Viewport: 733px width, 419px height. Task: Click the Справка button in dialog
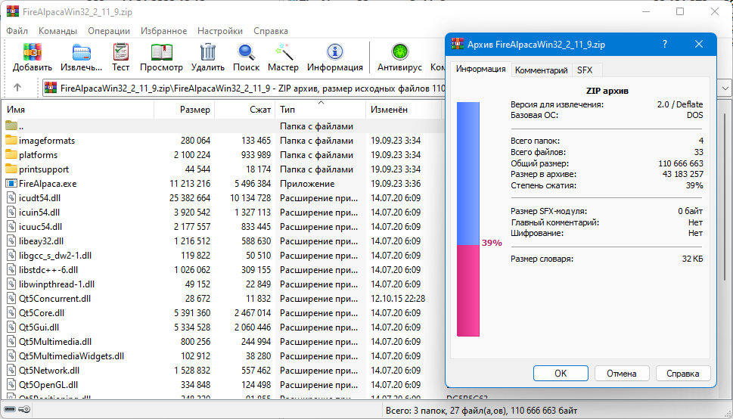click(x=682, y=373)
